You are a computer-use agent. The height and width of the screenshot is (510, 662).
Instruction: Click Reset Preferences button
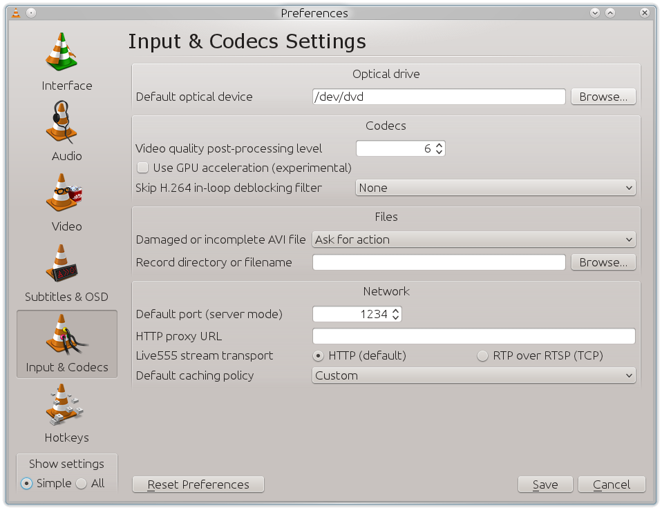198,484
